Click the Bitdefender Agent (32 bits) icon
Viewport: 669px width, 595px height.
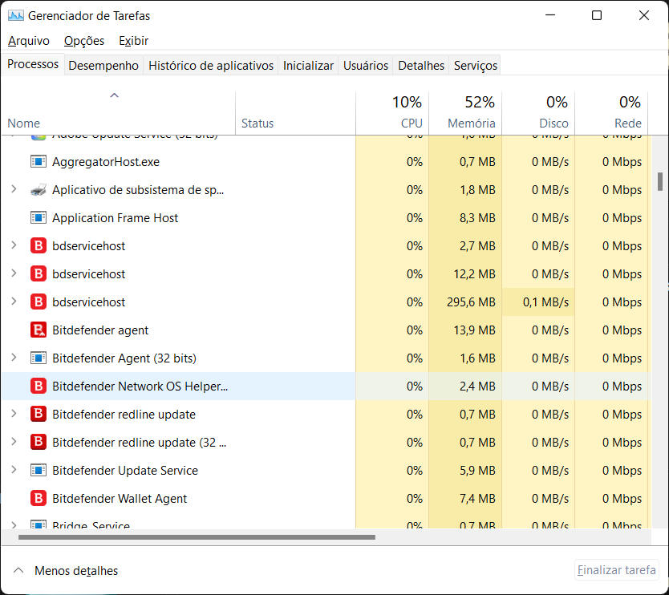(39, 358)
